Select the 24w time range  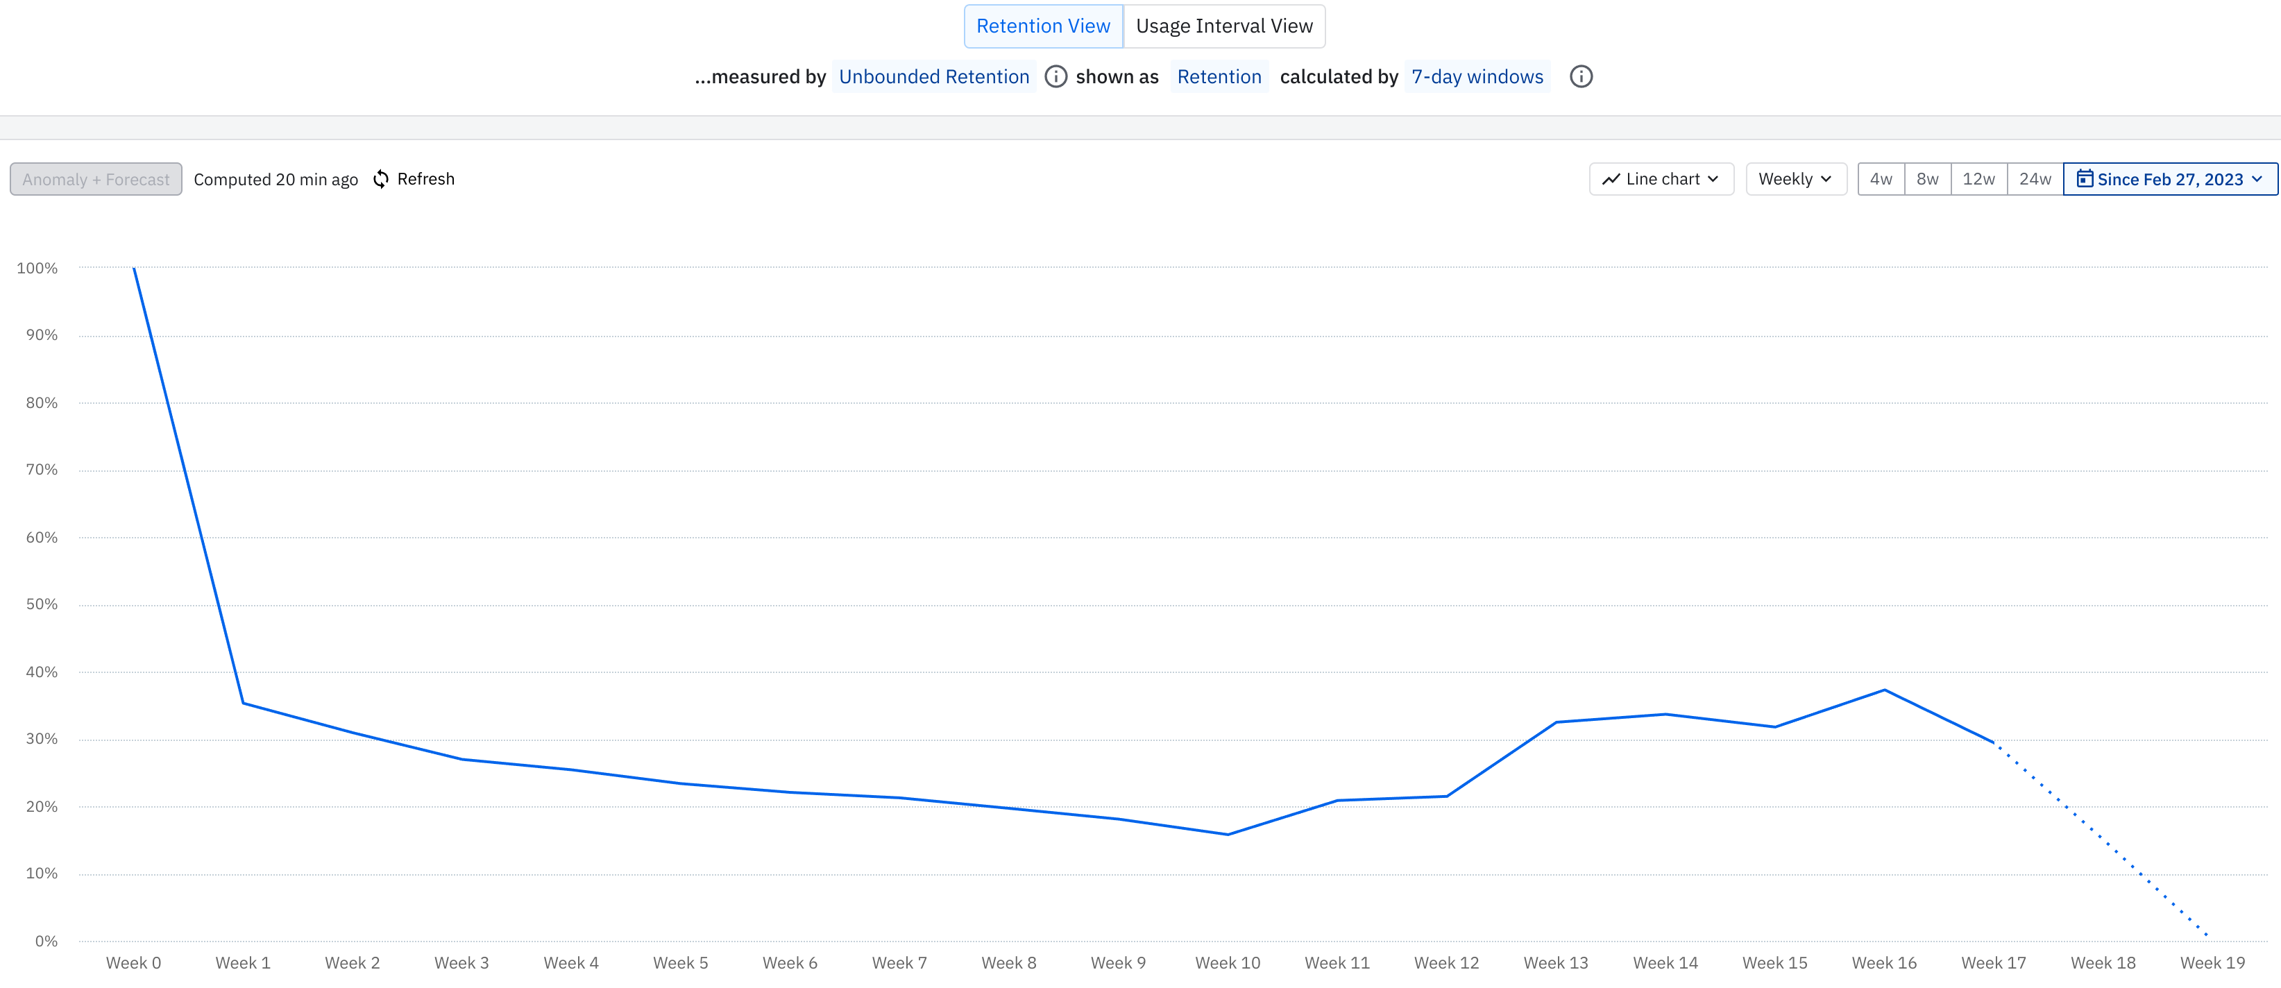click(x=2035, y=179)
